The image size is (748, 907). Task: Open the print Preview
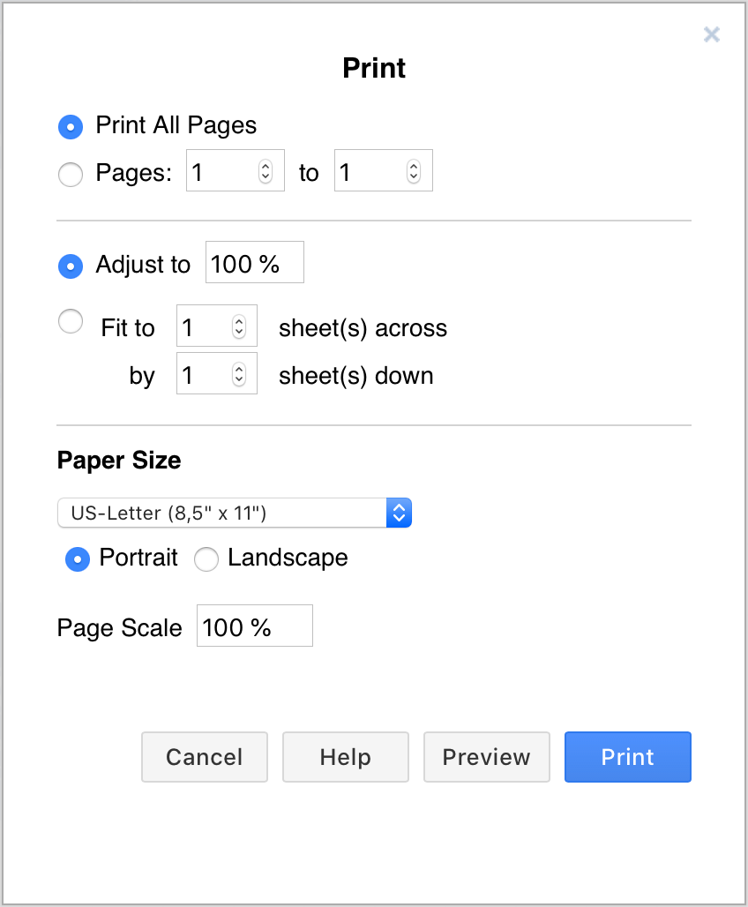click(486, 757)
